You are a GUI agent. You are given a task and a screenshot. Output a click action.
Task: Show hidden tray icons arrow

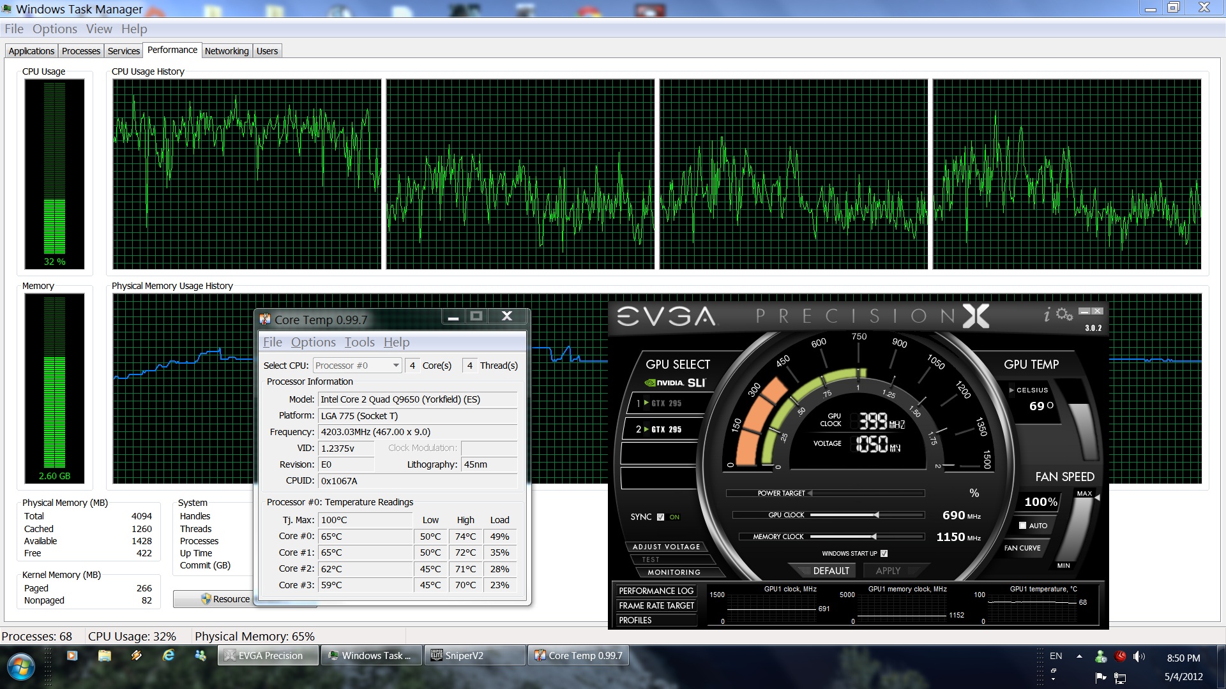pos(1079,656)
